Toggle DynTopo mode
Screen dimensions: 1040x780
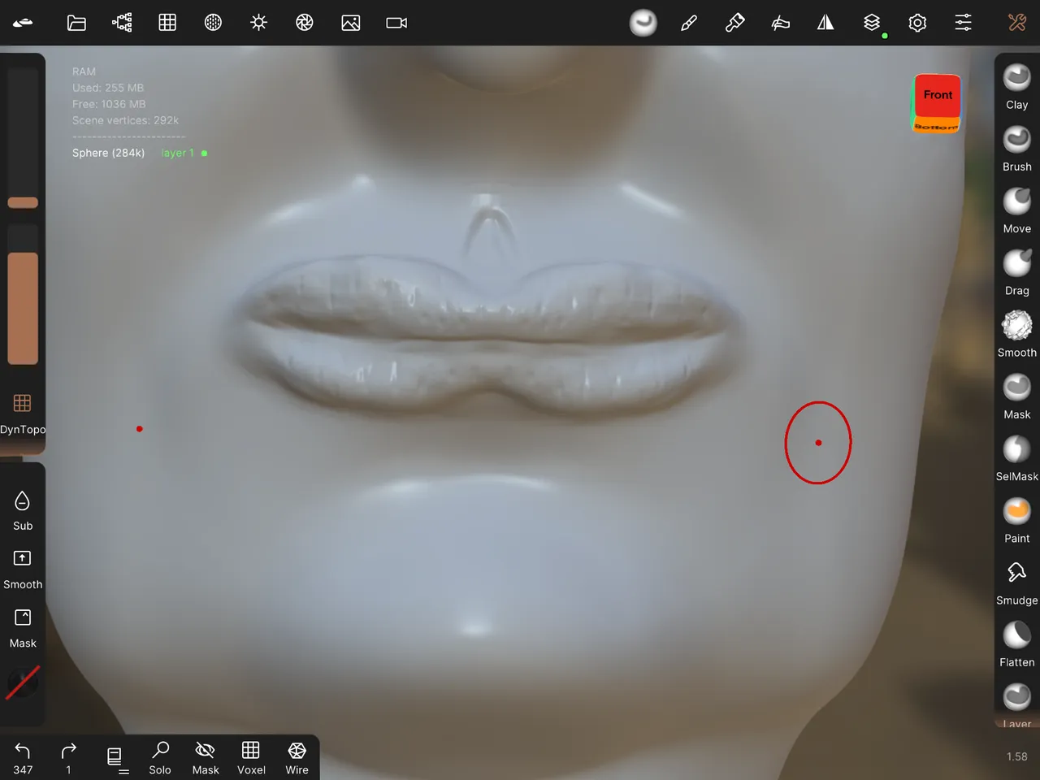coord(23,414)
